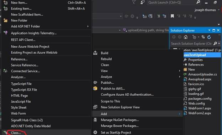Image resolution: width=222 pixels, height=135 pixels.
Task: Expand the Add ASP.NET Folder submenu arrow
Action: pos(88,26)
